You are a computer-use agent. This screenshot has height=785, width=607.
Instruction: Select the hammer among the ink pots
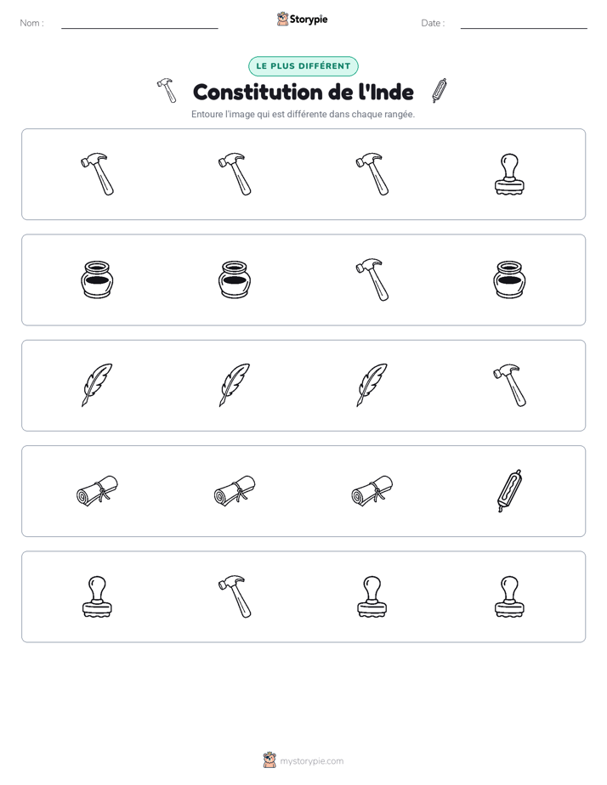pyautogui.click(x=372, y=280)
